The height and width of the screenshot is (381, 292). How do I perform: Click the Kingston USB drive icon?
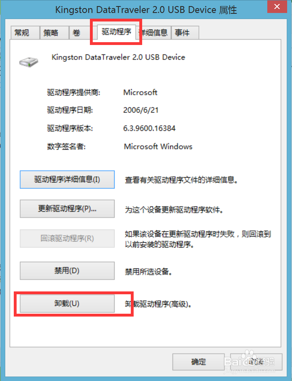(29, 62)
